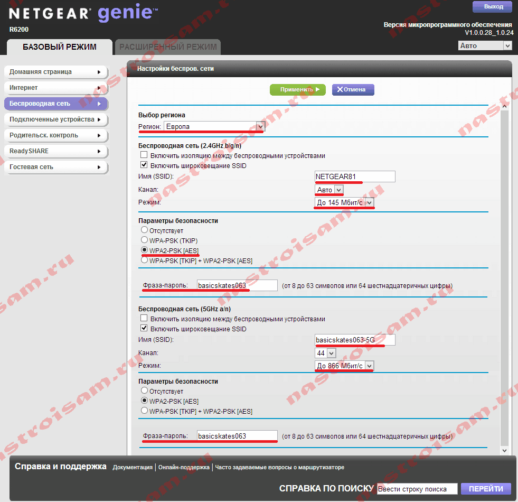The height and width of the screenshot is (502, 518).
Task: Click the Выход logout button
Action: pyautogui.click(x=492, y=7)
